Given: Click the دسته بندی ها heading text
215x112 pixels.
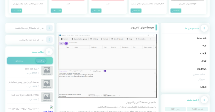Looking at the screenshot, I should point(192,28).
